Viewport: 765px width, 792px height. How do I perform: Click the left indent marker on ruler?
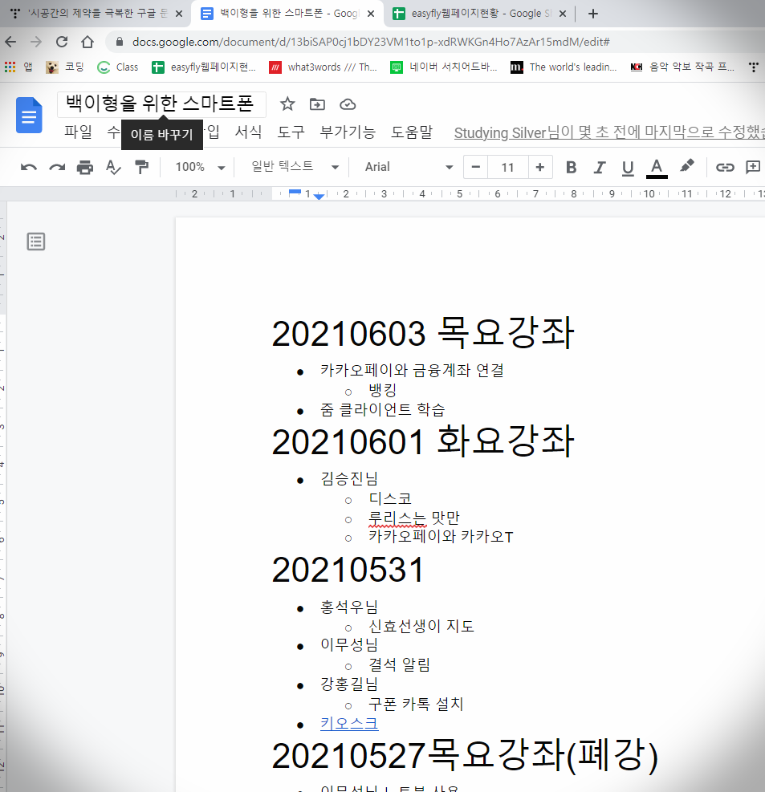point(319,197)
